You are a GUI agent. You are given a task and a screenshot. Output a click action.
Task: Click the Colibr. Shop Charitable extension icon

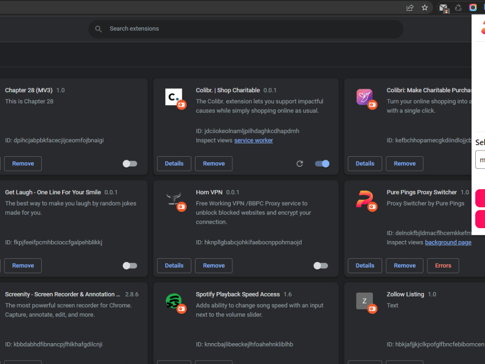(x=174, y=97)
